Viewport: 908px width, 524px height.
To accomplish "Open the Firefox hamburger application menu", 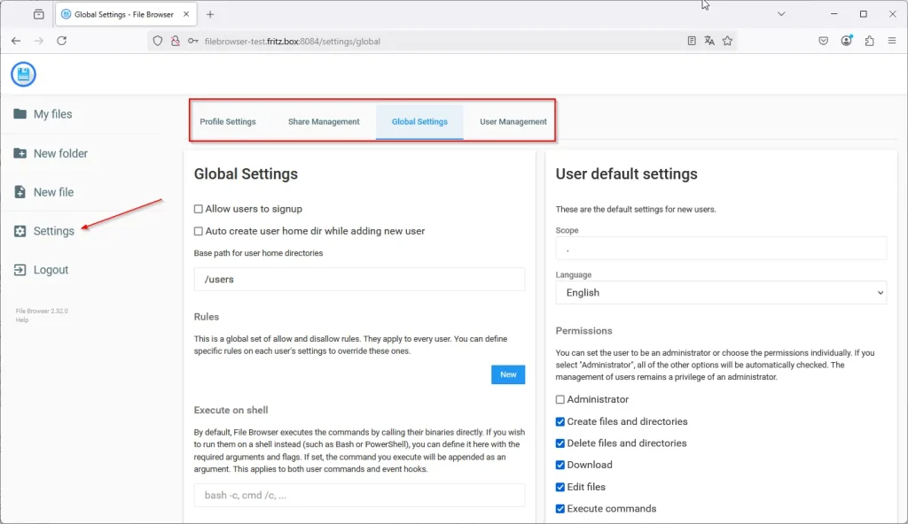I will point(891,41).
